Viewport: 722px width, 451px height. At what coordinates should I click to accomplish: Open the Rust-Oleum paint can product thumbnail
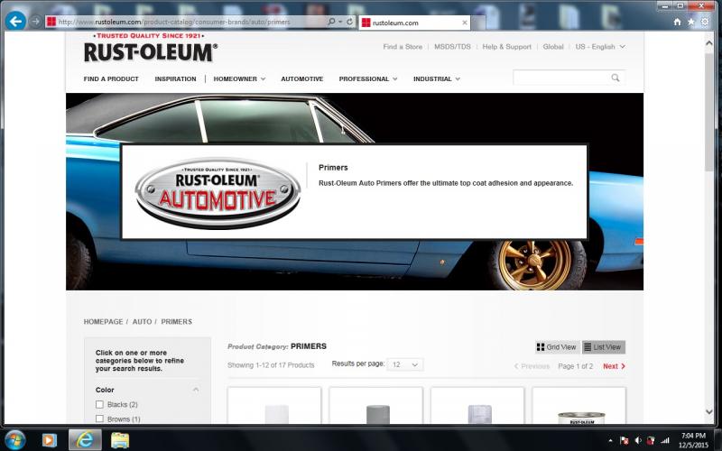579,405
